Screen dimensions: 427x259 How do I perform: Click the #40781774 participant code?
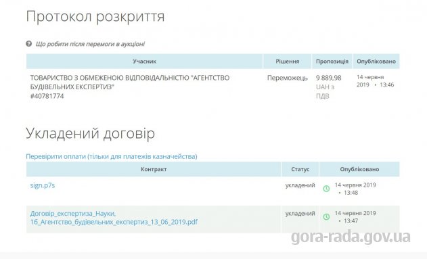(x=47, y=96)
